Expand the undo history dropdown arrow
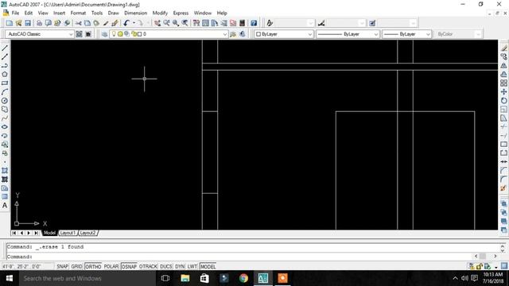The image size is (509, 286). (134, 23)
